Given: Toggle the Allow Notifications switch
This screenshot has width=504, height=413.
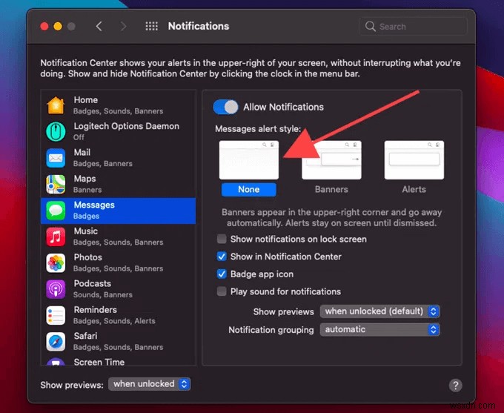Looking at the screenshot, I should click(225, 107).
